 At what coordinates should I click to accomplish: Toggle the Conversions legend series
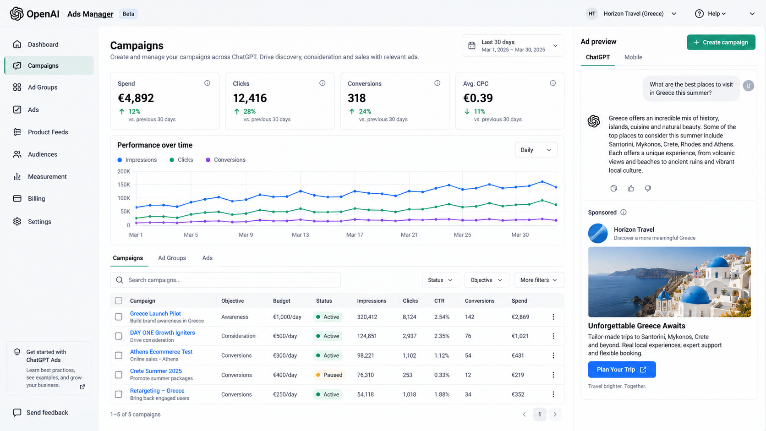tap(225, 160)
